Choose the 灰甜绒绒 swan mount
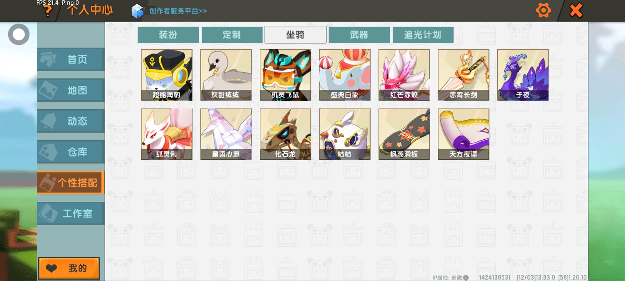The height and width of the screenshot is (281, 625). 226,75
